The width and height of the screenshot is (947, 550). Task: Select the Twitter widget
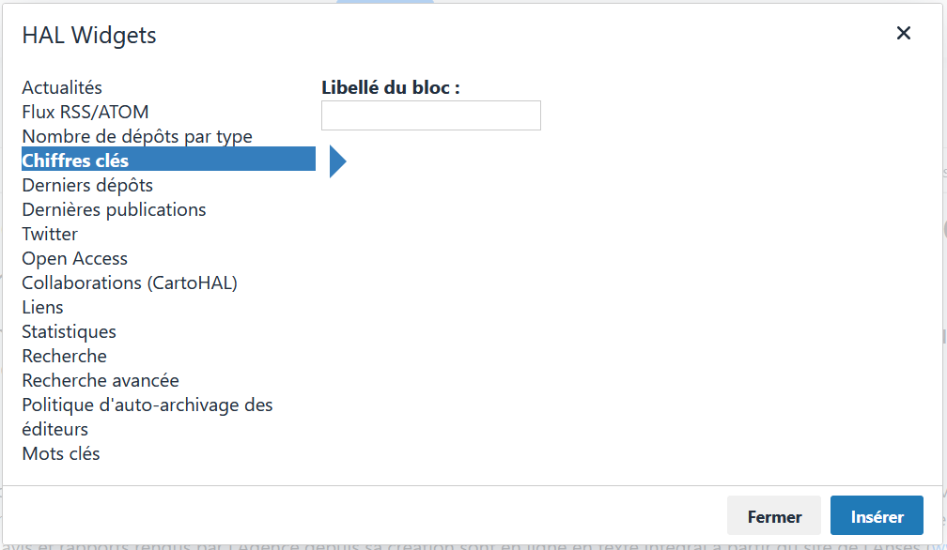pos(50,234)
